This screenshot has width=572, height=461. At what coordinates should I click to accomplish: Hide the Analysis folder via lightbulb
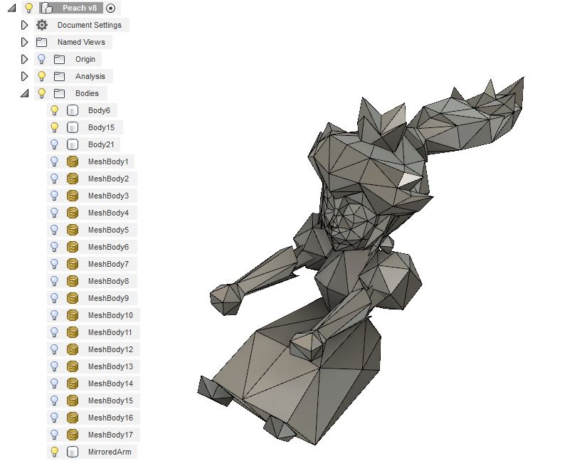(x=41, y=76)
